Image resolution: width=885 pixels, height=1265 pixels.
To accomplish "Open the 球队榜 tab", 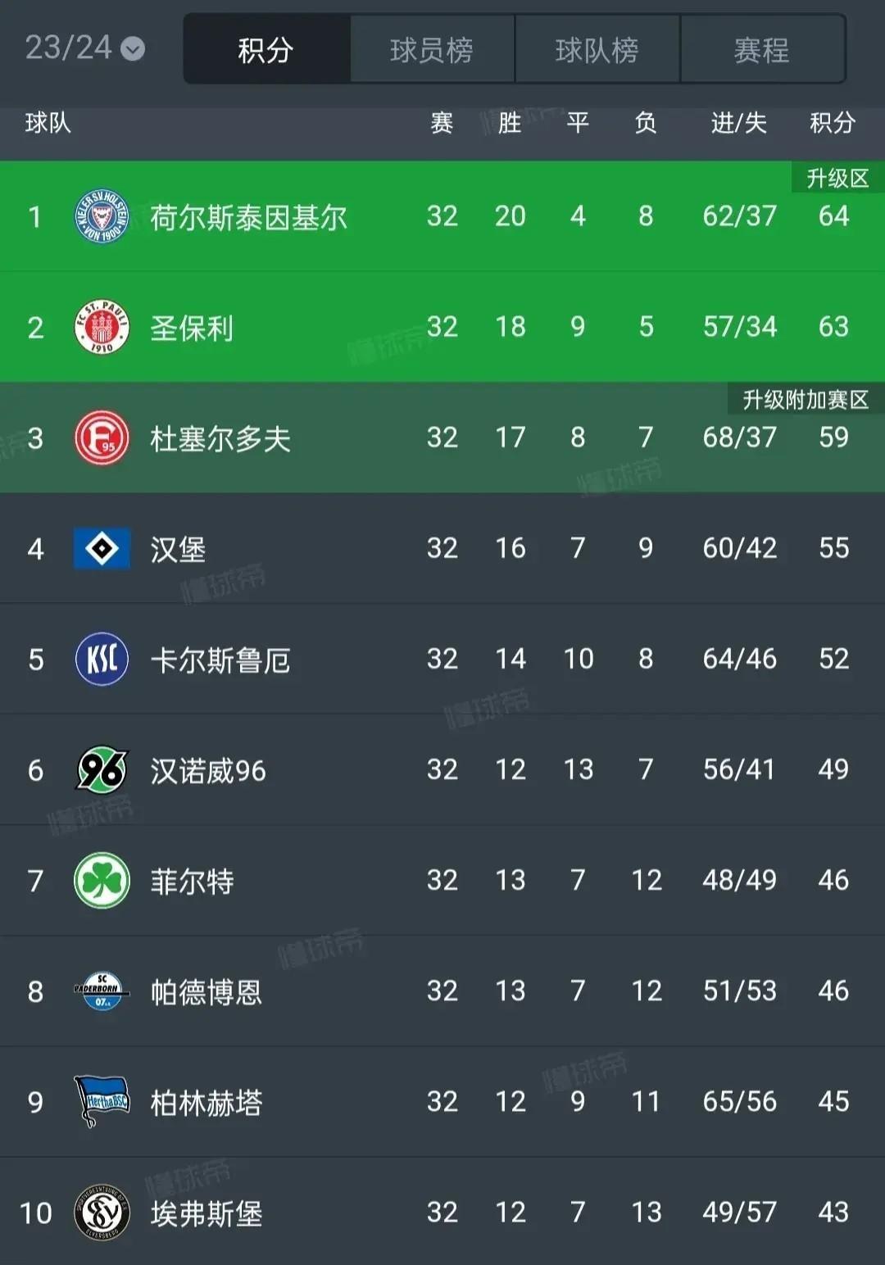I will tap(597, 50).
